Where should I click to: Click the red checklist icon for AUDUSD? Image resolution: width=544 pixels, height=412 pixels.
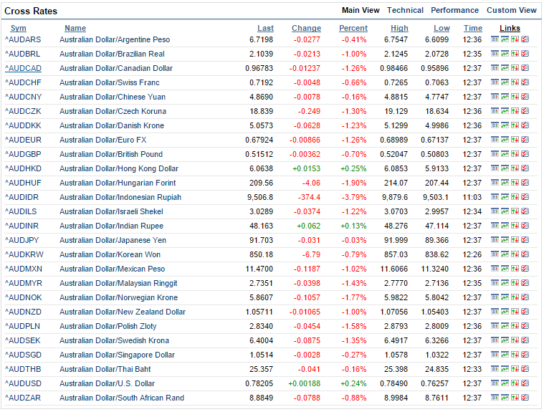tap(525, 383)
